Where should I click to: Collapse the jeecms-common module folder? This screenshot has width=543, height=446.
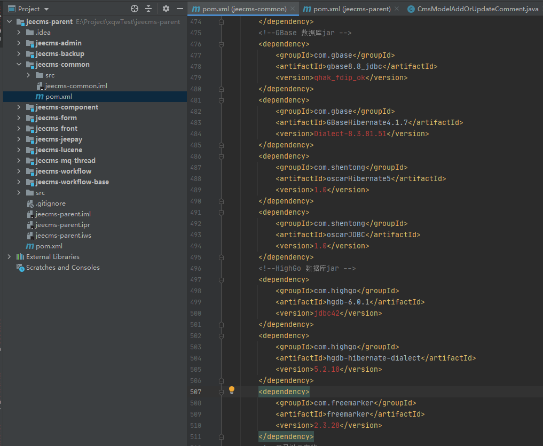point(19,65)
